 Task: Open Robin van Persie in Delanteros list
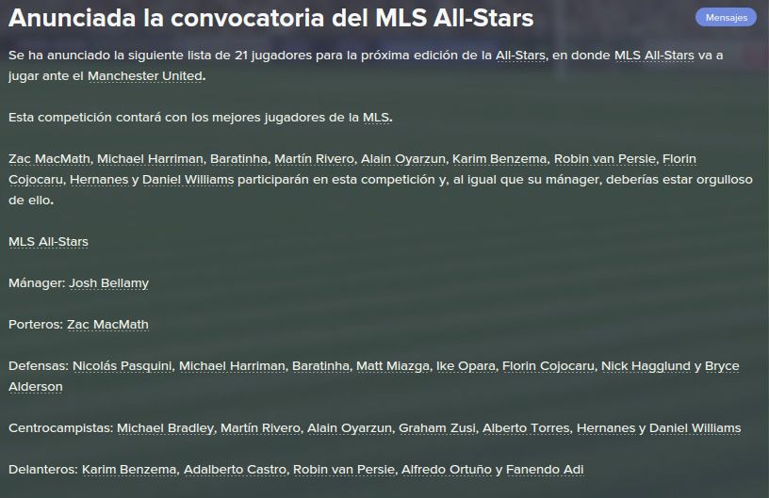[x=344, y=469]
